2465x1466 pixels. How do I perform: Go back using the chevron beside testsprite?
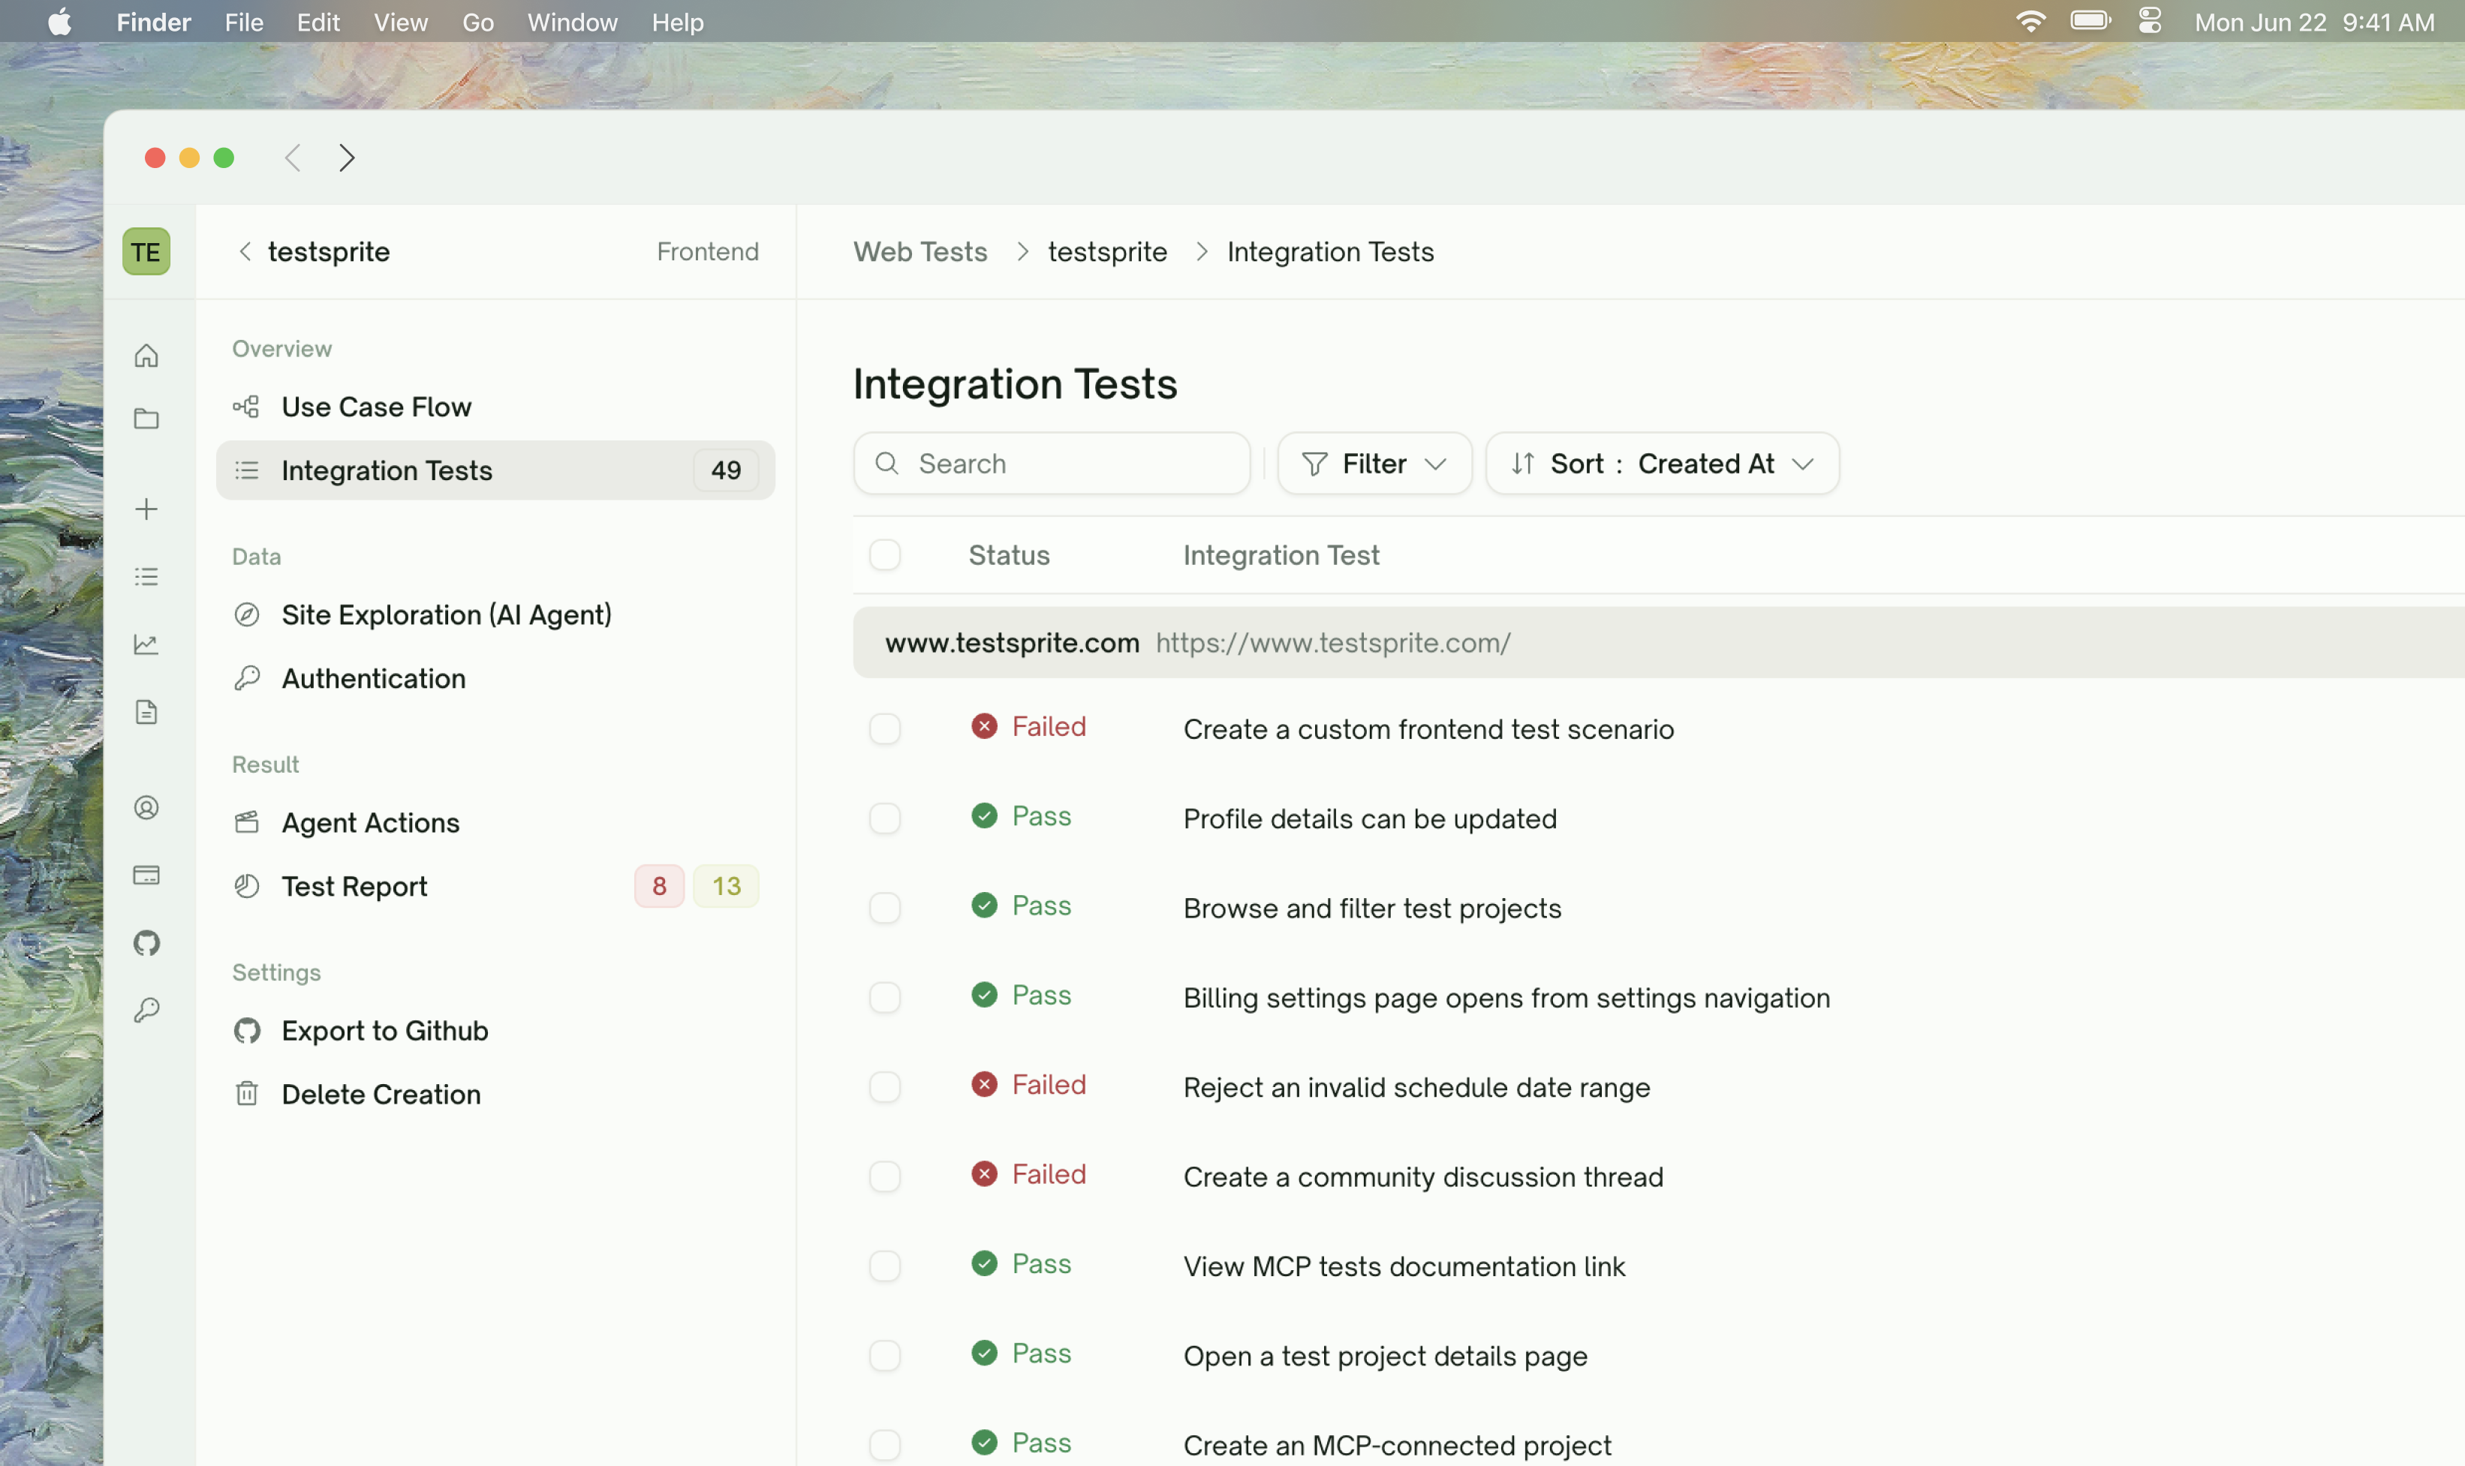point(244,252)
